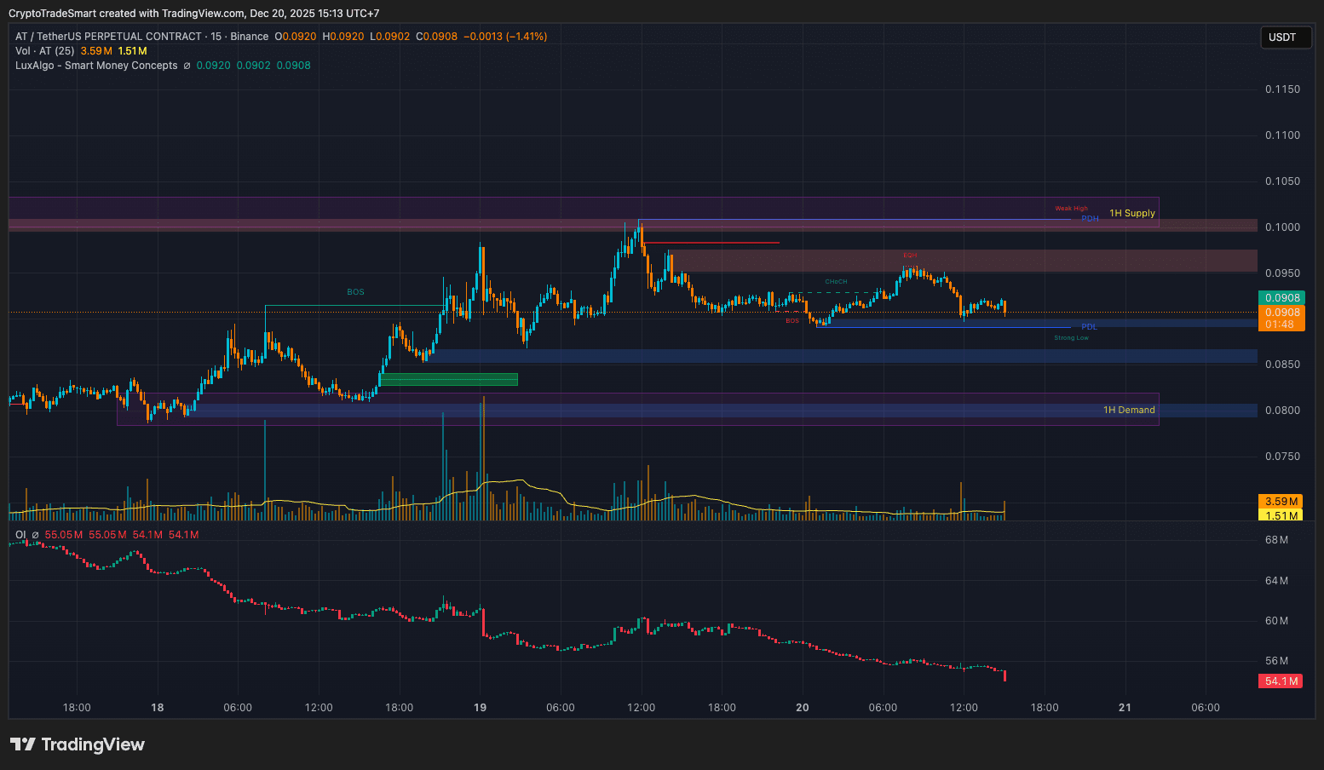
Task: Select the OI indicator legend label
Action: point(20,535)
